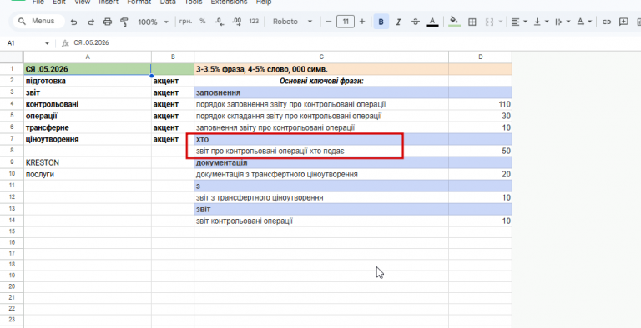Select column C header
The width and height of the screenshot is (641, 328).
coord(321,57)
